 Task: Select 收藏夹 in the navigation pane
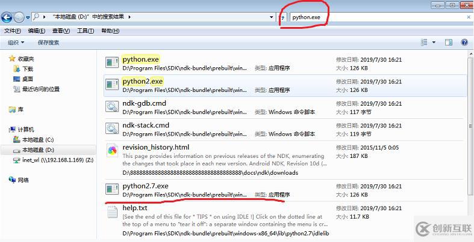tap(26, 59)
